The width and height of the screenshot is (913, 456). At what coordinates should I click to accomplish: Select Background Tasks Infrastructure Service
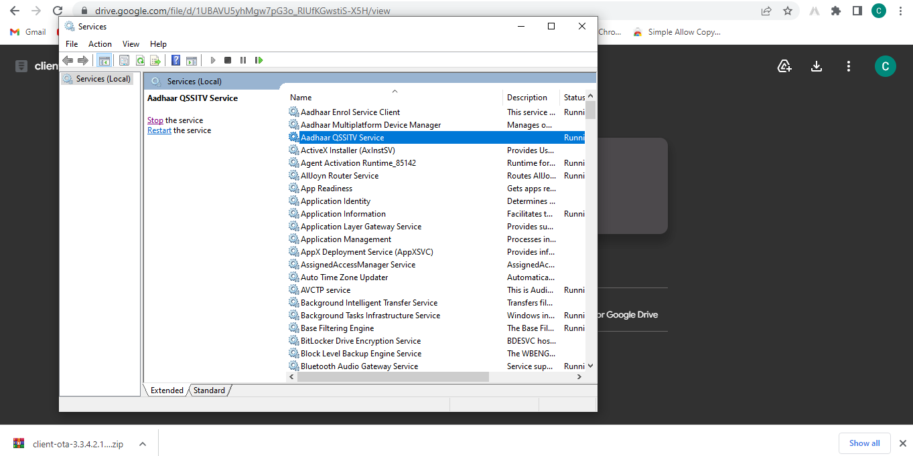437,316
